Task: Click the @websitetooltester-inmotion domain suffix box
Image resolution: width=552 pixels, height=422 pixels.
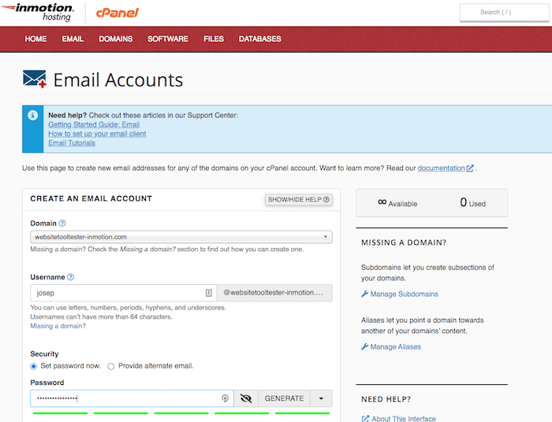Action: (274, 293)
